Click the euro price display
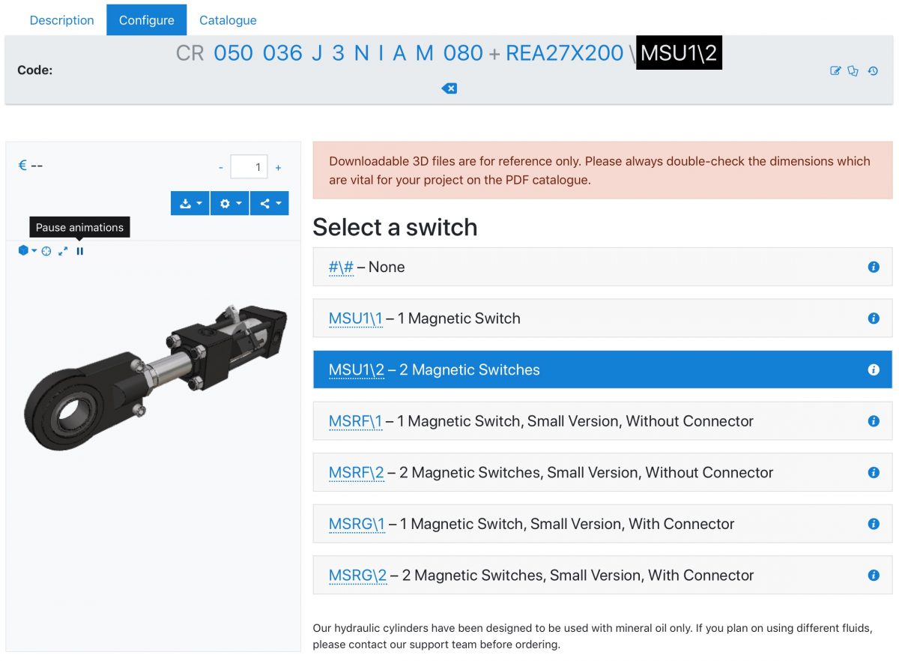This screenshot has width=899, height=661. click(x=30, y=165)
